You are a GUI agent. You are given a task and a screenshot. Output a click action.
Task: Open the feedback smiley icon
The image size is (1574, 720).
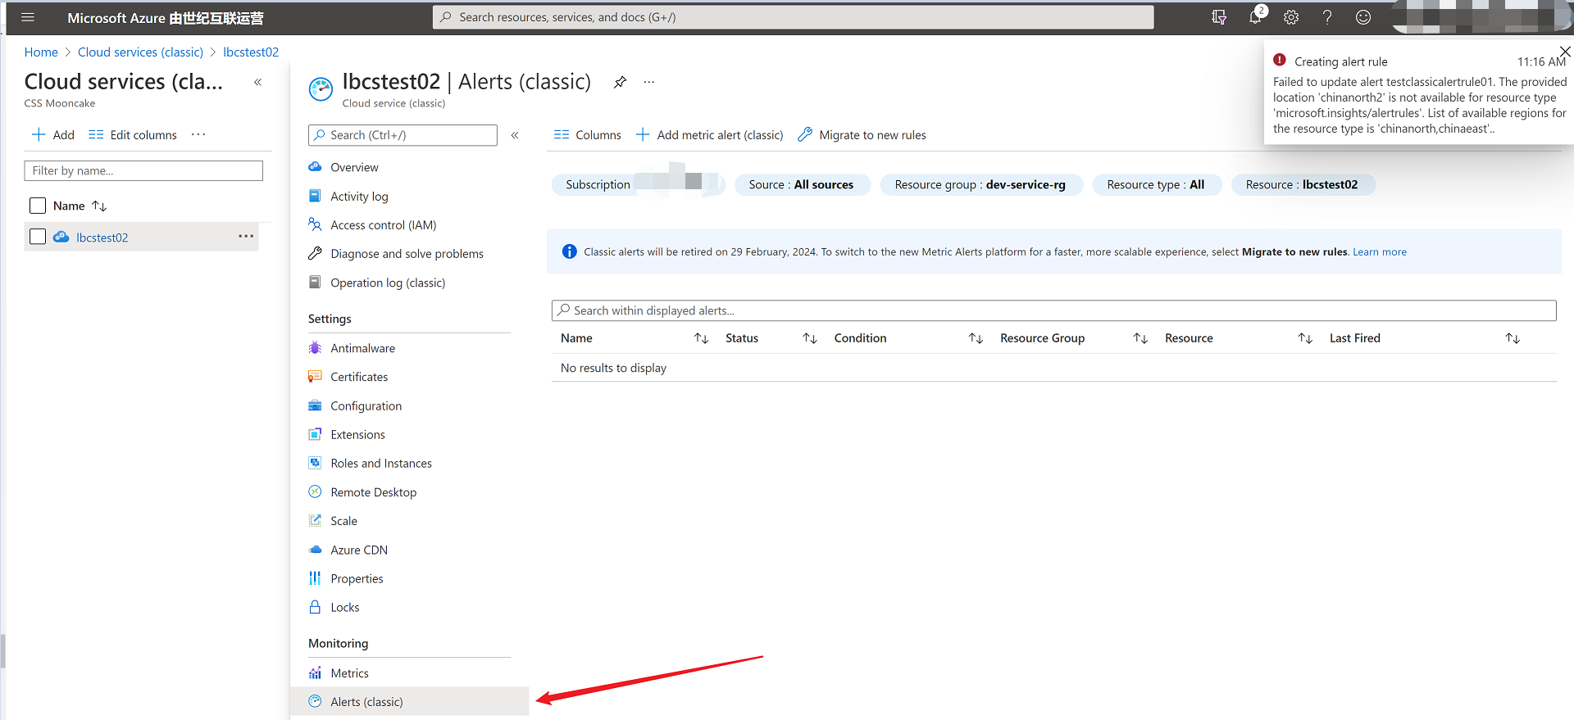1363,17
